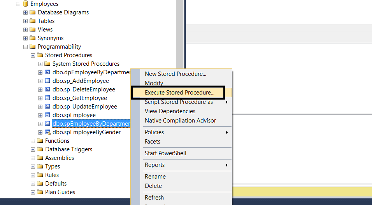This screenshot has height=205, width=372.
Task: Click the System Stored Procedures folder icon
Action: point(47,64)
